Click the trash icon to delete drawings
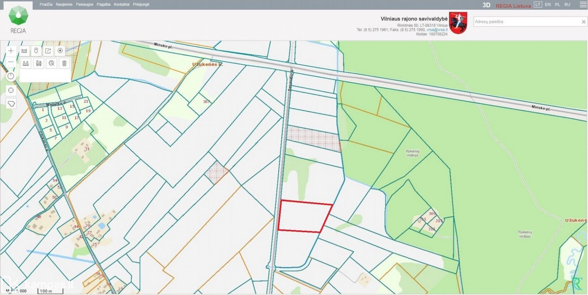The image size is (588, 295). click(x=64, y=63)
